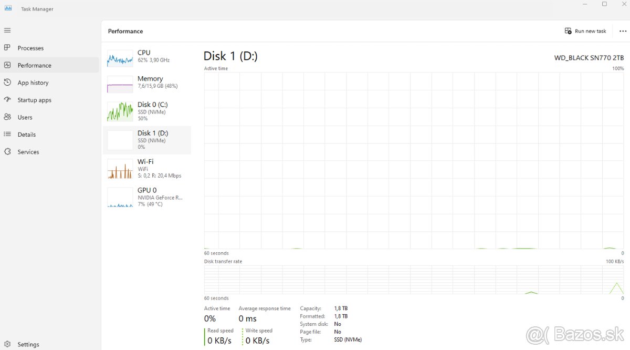Select Wi-Fi S: 0,2 R: 20,4 Mbps entry

click(148, 169)
